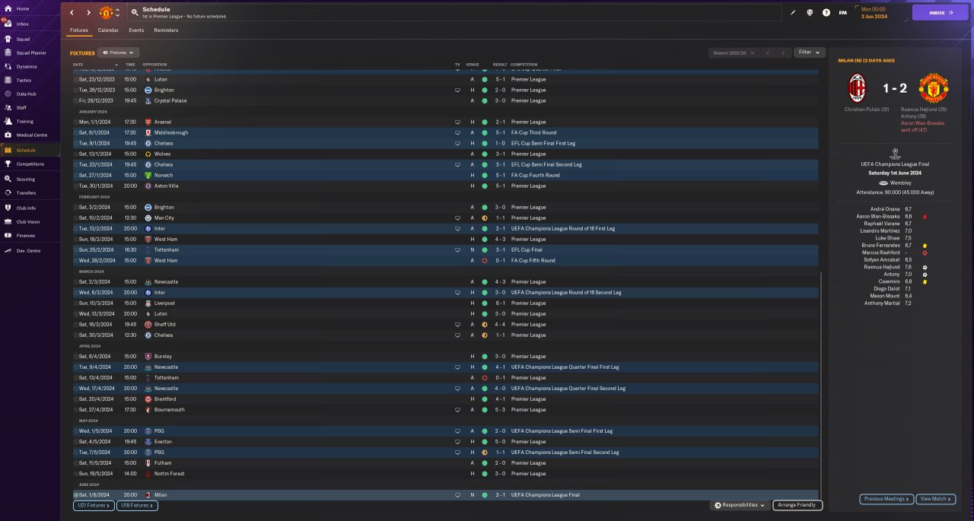Tick checkbox for Liverpool 10/3/2024 fixture
This screenshot has width=974, height=521.
(76, 303)
